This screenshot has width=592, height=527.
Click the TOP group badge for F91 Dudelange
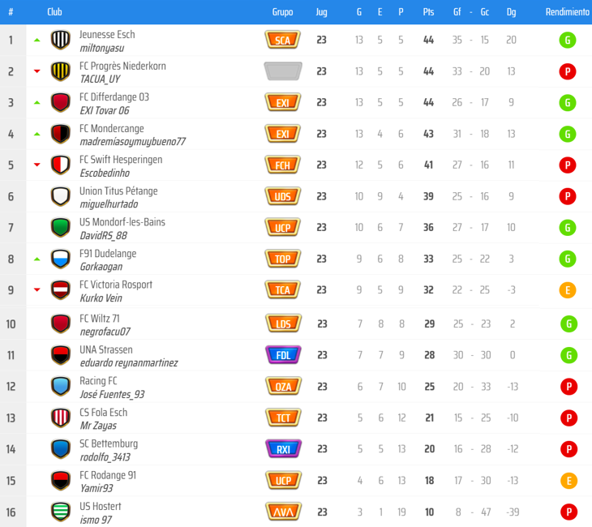click(282, 259)
